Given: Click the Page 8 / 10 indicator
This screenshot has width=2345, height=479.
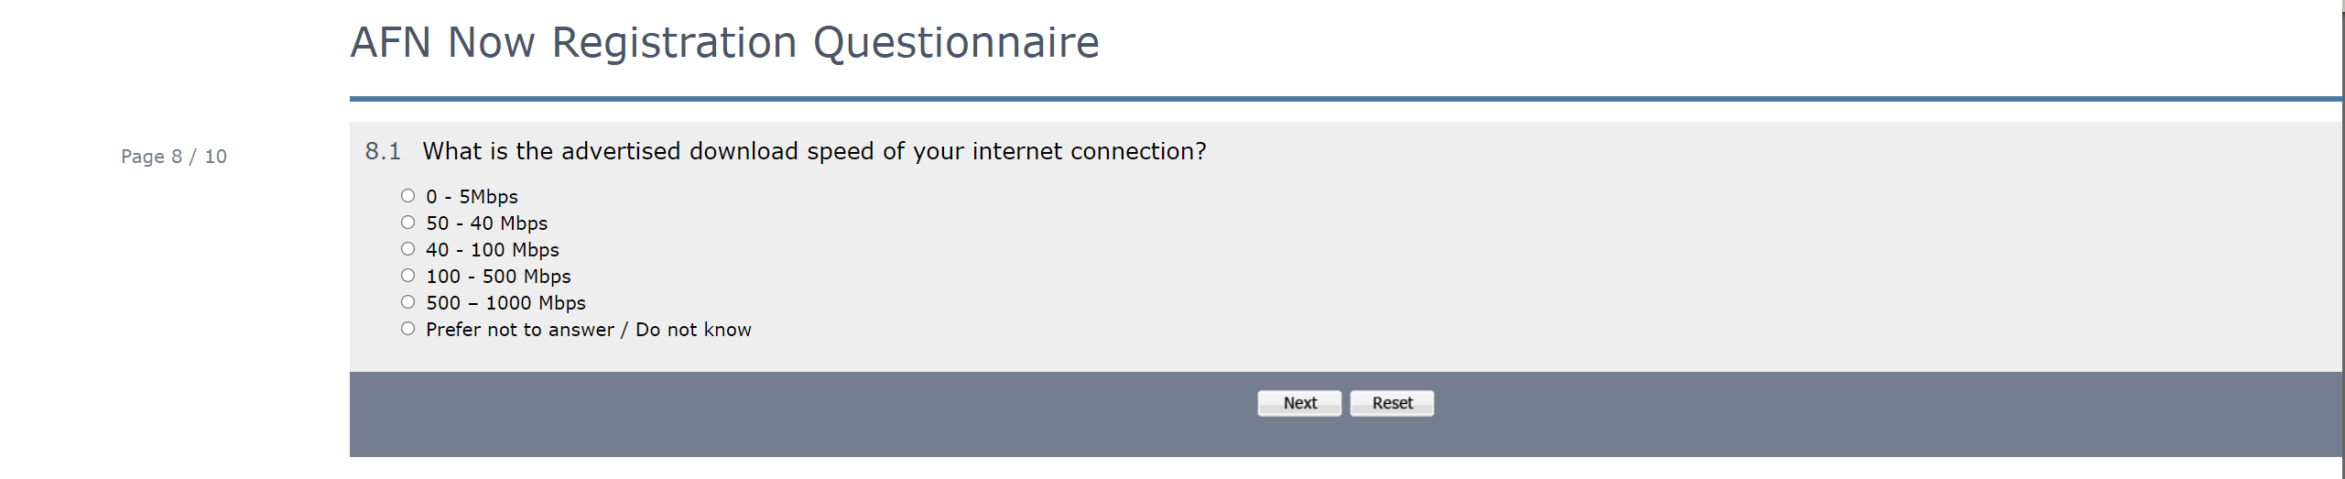Looking at the screenshot, I should coord(174,157).
